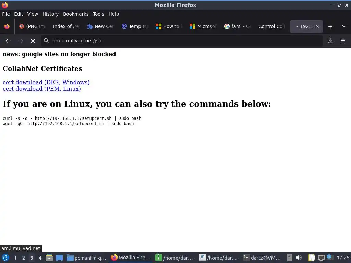Click the curl setupcert.sh command line

(72, 118)
